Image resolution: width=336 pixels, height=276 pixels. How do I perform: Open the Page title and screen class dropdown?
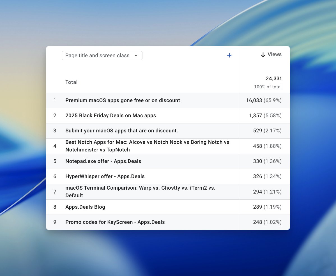tap(102, 56)
